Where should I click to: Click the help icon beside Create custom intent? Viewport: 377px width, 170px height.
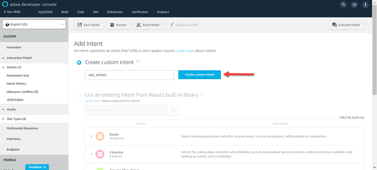point(137,61)
